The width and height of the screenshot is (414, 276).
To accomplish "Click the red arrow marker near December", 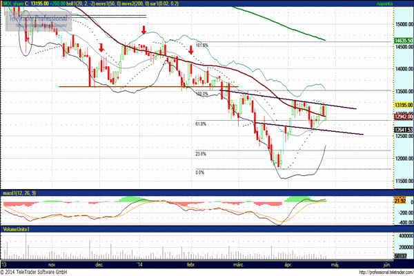I will click(101, 48).
